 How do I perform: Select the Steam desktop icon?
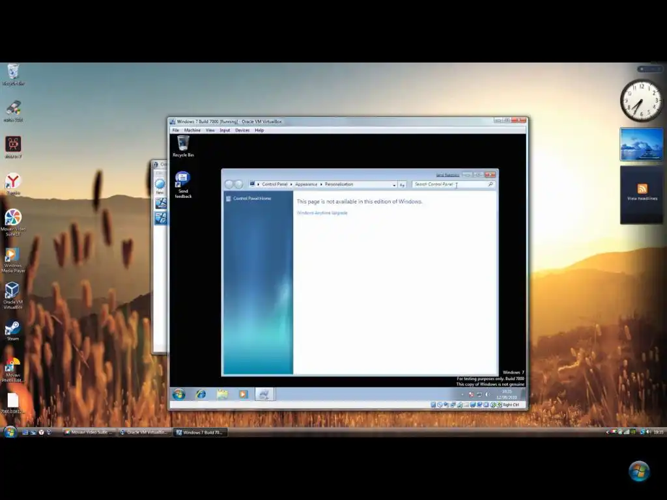pyautogui.click(x=12, y=331)
